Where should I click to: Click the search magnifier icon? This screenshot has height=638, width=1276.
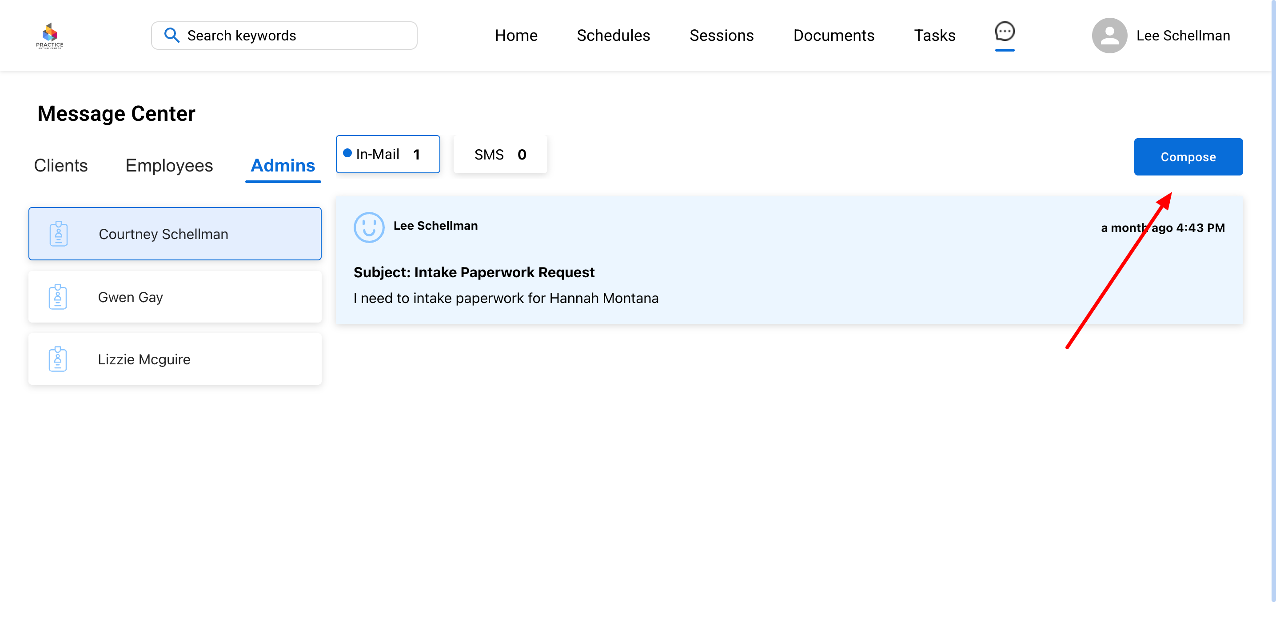(x=171, y=35)
